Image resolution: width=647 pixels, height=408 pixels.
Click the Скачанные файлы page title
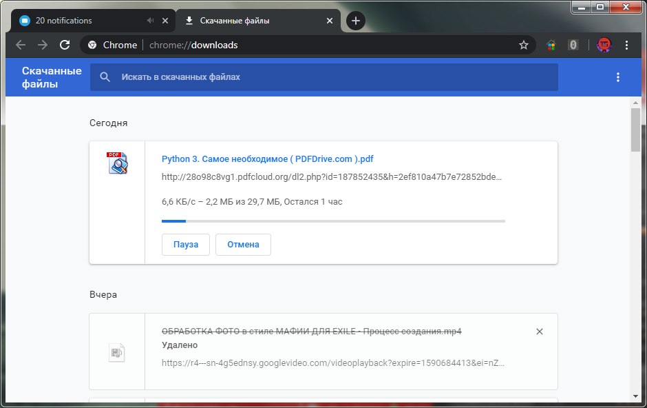tap(52, 77)
